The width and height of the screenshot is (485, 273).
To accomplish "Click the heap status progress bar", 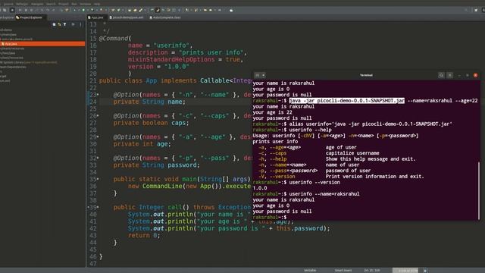I will (405, 270).
